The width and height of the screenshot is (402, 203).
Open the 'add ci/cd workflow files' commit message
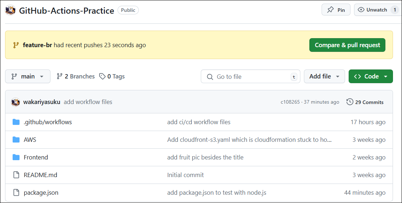tap(199, 122)
